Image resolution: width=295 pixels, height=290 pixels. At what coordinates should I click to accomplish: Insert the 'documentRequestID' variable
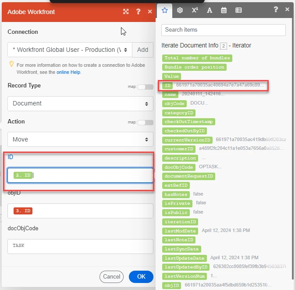[188, 176]
